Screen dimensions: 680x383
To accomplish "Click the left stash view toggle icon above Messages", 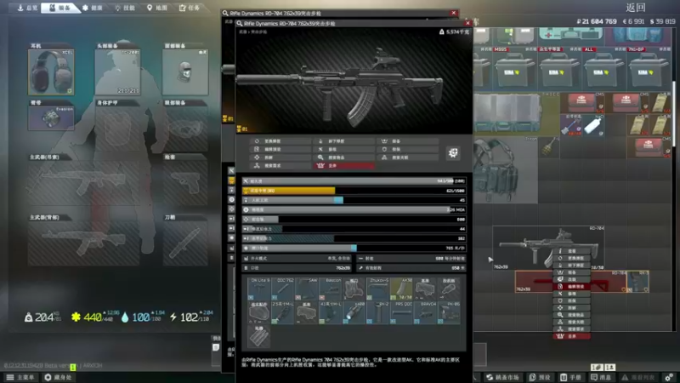I will [x=598, y=368].
